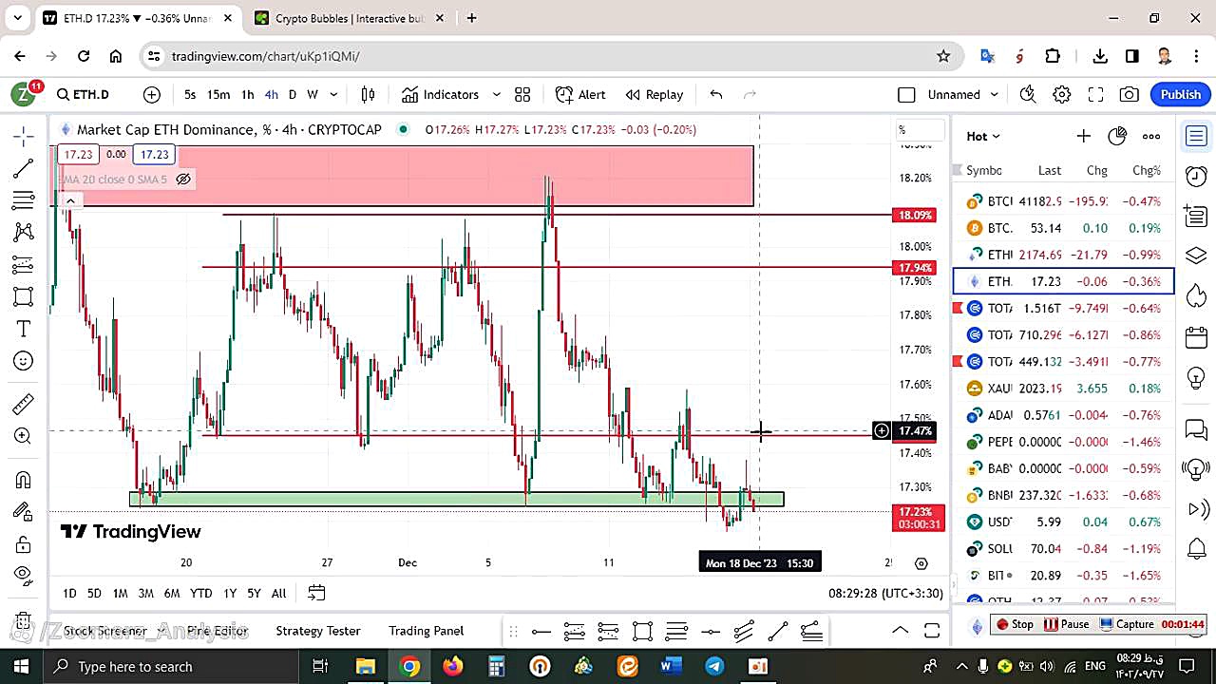Select the 4h timeframe

[x=271, y=94]
